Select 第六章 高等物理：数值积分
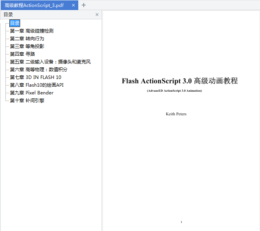Screen dimensions: 260x231 [x=39, y=70]
